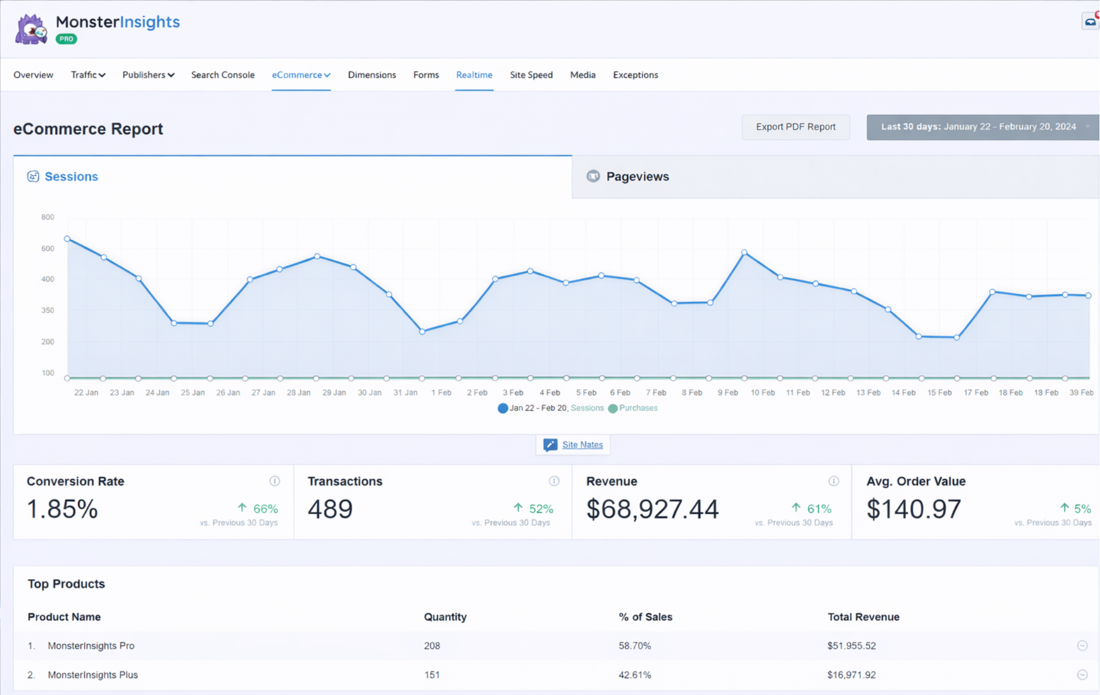Click the Revenue info icon

(834, 481)
